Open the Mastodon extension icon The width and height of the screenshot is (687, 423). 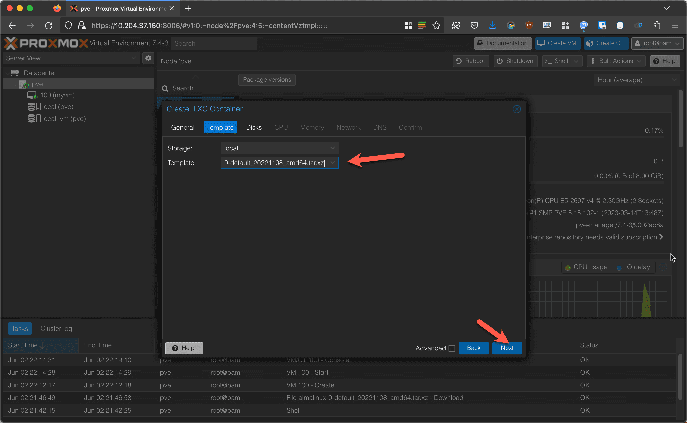[584, 26]
